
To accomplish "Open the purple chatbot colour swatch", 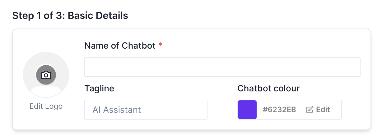I will coord(247,110).
